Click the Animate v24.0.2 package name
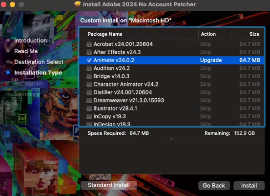 (x=114, y=60)
